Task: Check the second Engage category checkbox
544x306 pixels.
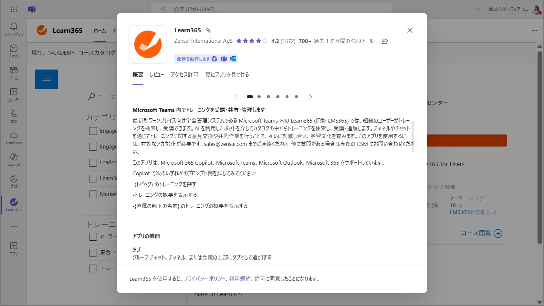Action: [x=93, y=147]
